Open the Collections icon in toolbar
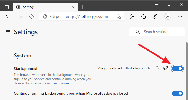Viewport: 188px width, 100px height. [x=143, y=16]
